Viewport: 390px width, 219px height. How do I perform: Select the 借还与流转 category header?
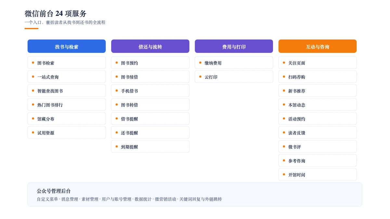click(x=150, y=46)
